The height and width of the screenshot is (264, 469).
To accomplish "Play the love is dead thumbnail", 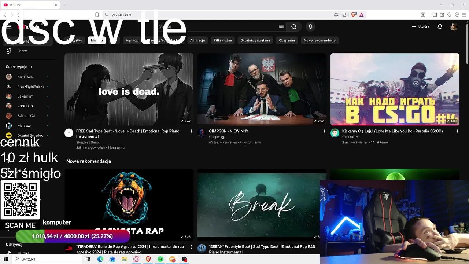I will pos(129,89).
